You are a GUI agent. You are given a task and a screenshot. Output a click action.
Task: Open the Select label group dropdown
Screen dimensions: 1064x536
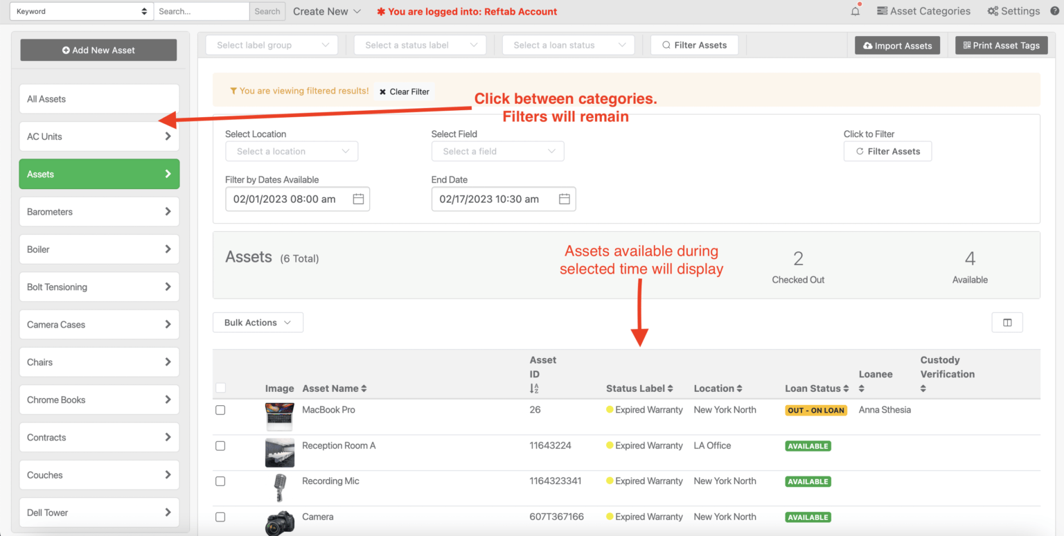click(272, 45)
